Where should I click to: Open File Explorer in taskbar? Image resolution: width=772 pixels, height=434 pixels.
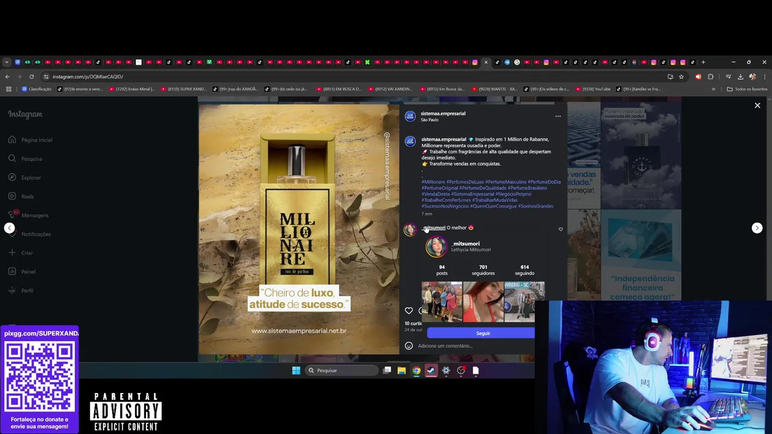pos(402,371)
